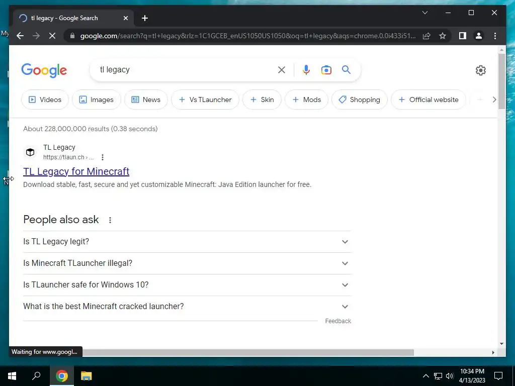
Task: Open the three-dot menu beside tlaun.ch result
Action: [103, 157]
